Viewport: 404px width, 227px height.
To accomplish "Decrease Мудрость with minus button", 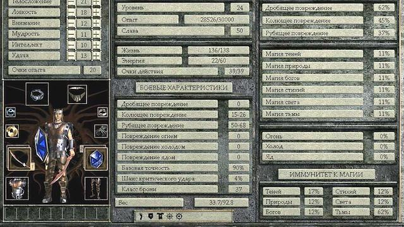I will 71,34.
